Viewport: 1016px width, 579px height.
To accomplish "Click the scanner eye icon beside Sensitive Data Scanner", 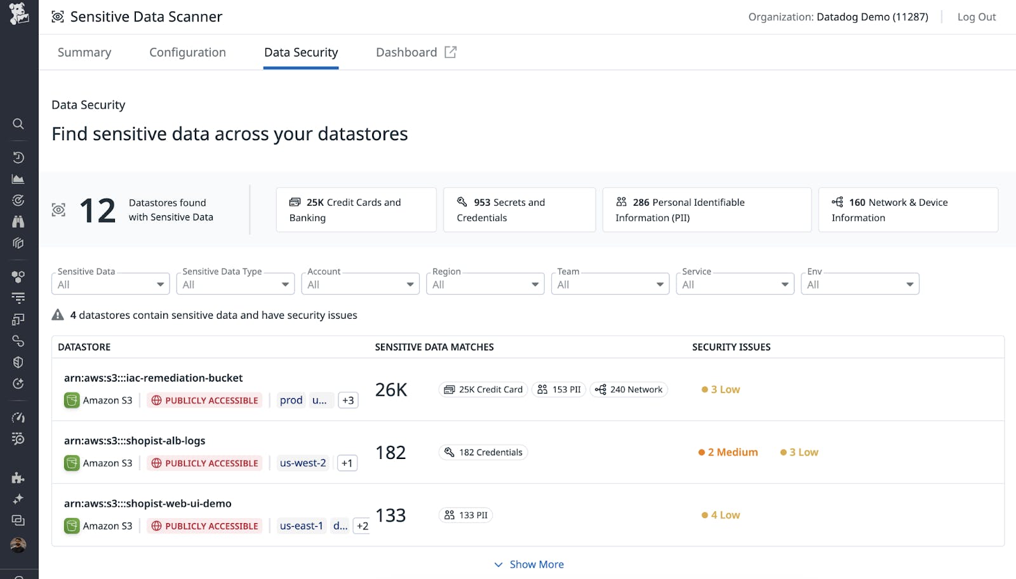I will (x=57, y=16).
